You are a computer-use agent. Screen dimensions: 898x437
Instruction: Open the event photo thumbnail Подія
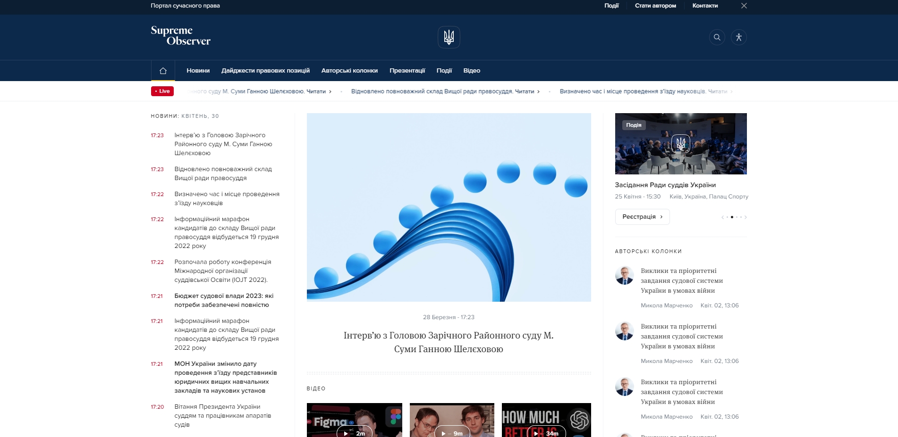pyautogui.click(x=681, y=144)
